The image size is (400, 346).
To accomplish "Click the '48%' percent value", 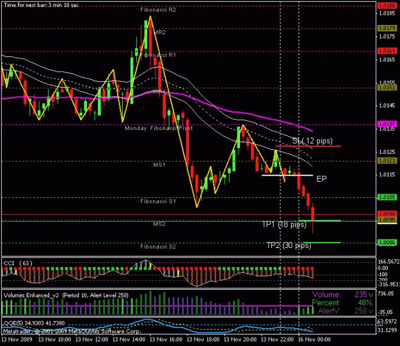I will [x=365, y=303].
